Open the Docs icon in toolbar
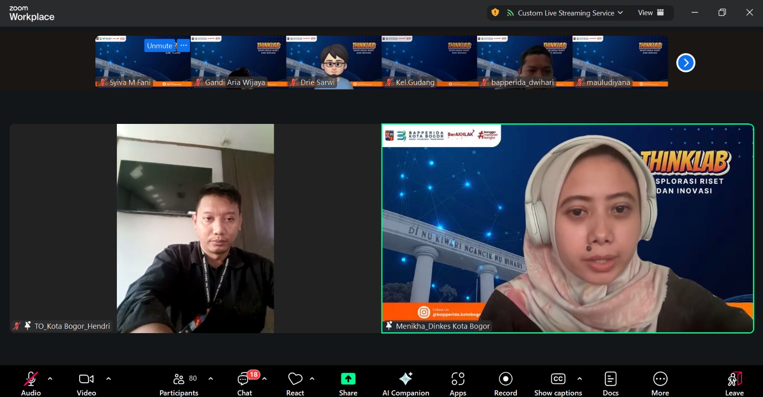 click(x=610, y=379)
